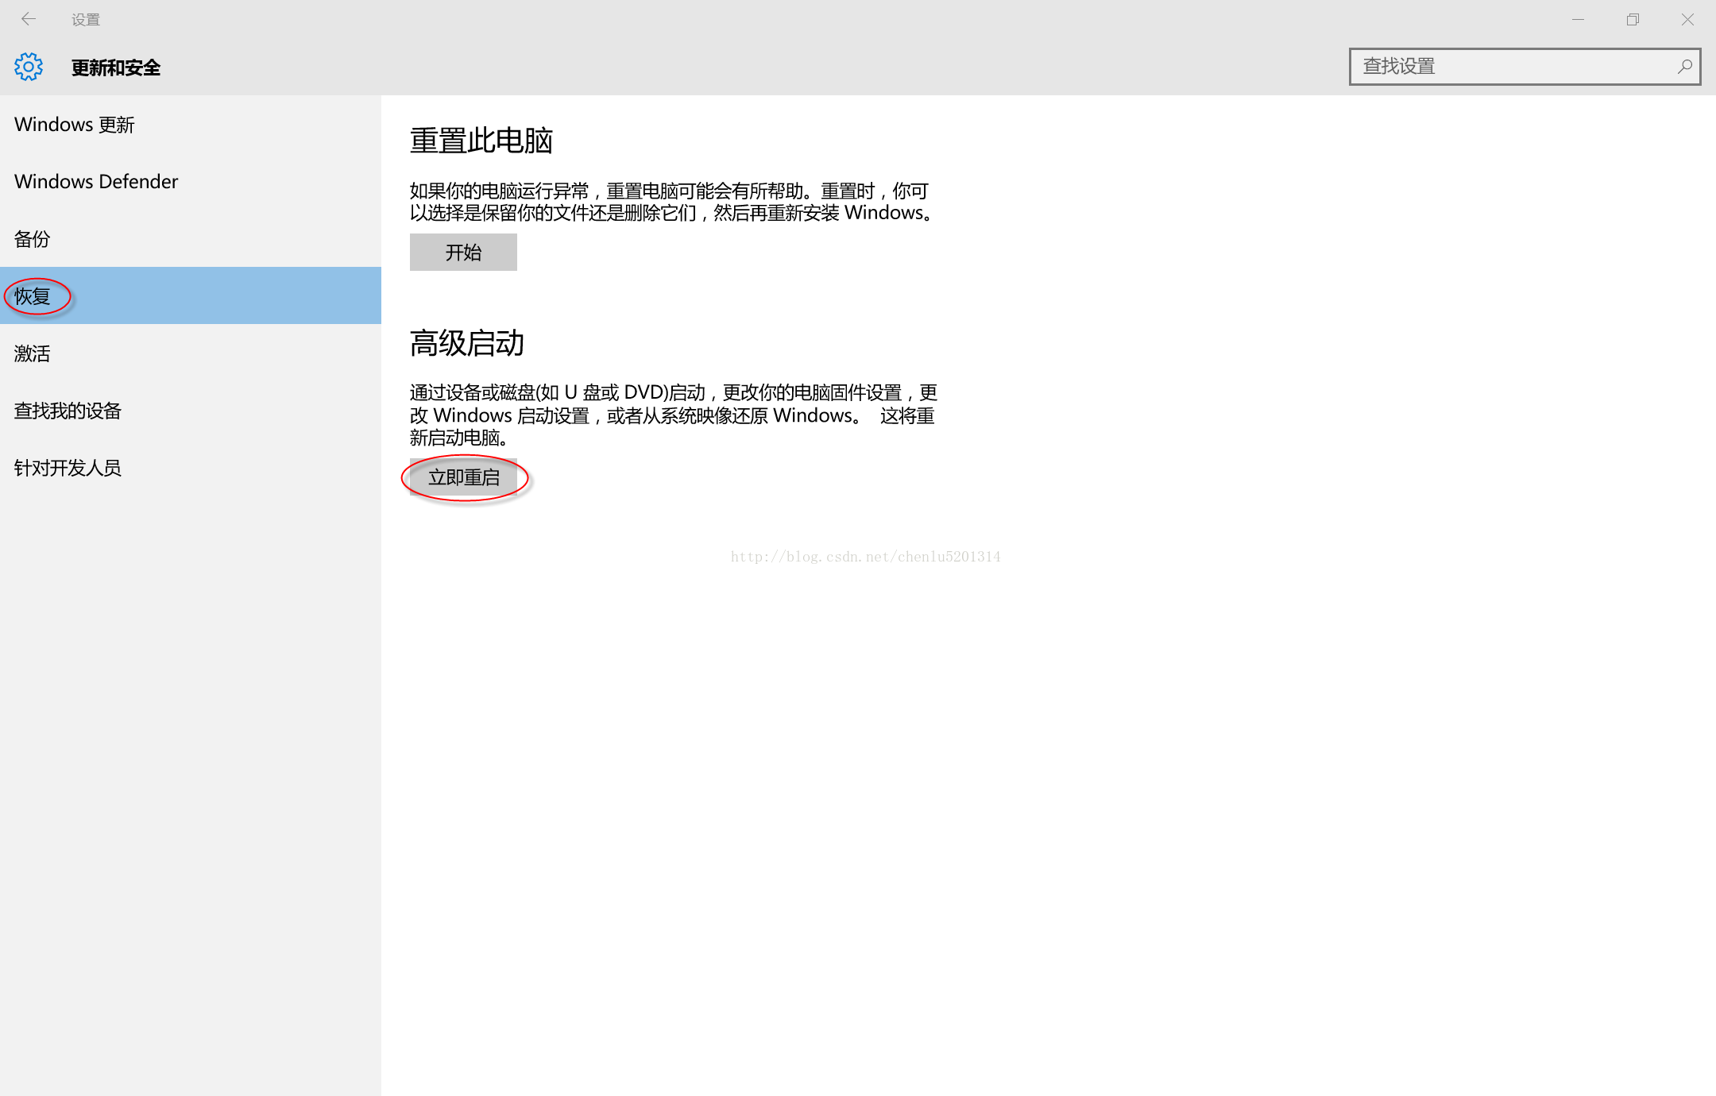The height and width of the screenshot is (1096, 1716).
Task: Open 查找我的设备 section
Action: coord(191,411)
